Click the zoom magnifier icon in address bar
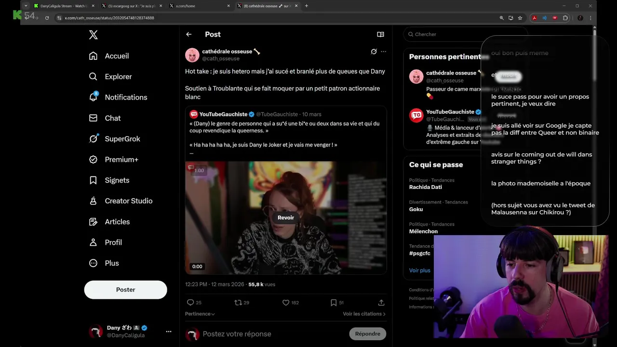617x347 pixels. [x=502, y=18]
